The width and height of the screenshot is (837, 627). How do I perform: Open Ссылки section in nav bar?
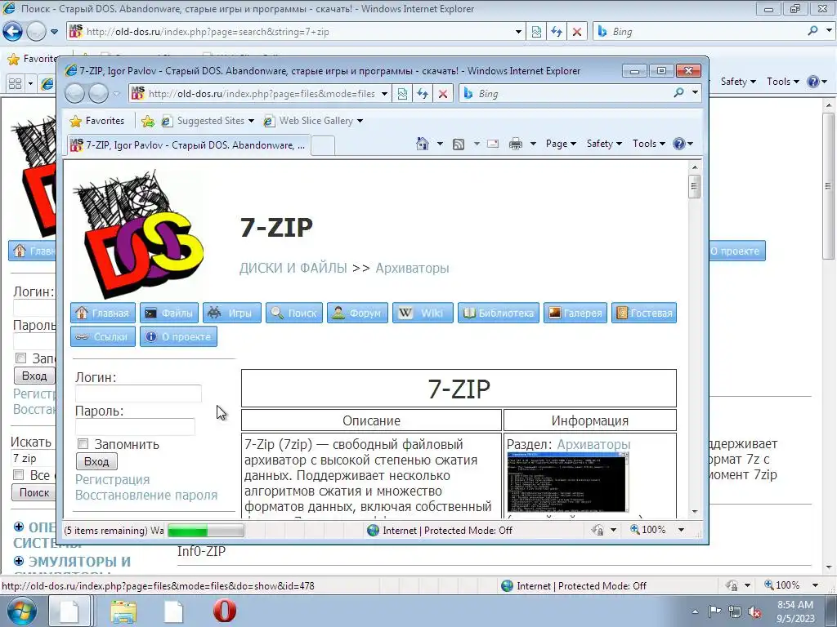(x=103, y=336)
